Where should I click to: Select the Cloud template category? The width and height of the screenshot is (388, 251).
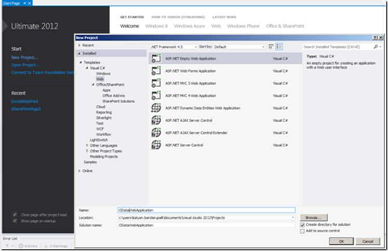pyautogui.click(x=101, y=107)
